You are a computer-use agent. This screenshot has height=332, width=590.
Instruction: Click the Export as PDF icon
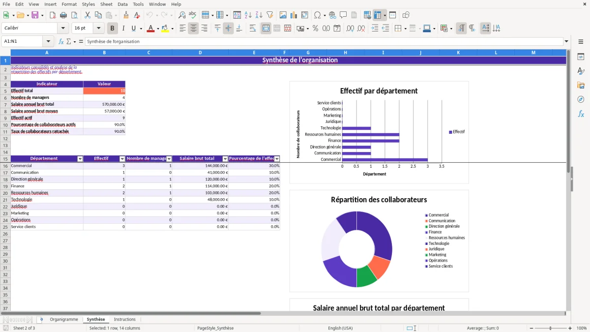pos(53,15)
